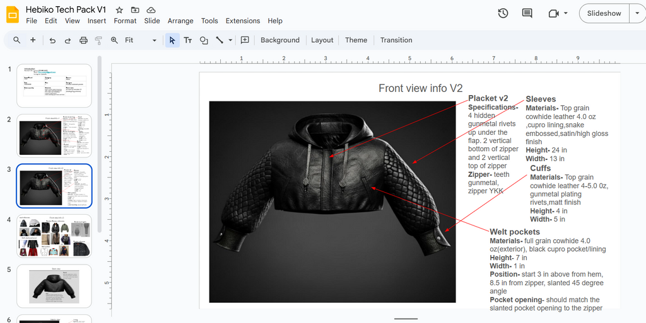Star the Hebiko Tech Pack V1 document
Image resolution: width=646 pixels, height=323 pixels.
click(x=119, y=10)
